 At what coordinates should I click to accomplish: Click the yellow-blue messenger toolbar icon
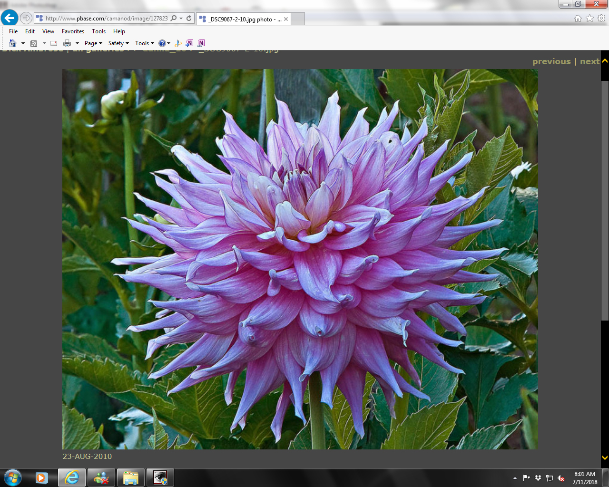point(178,43)
